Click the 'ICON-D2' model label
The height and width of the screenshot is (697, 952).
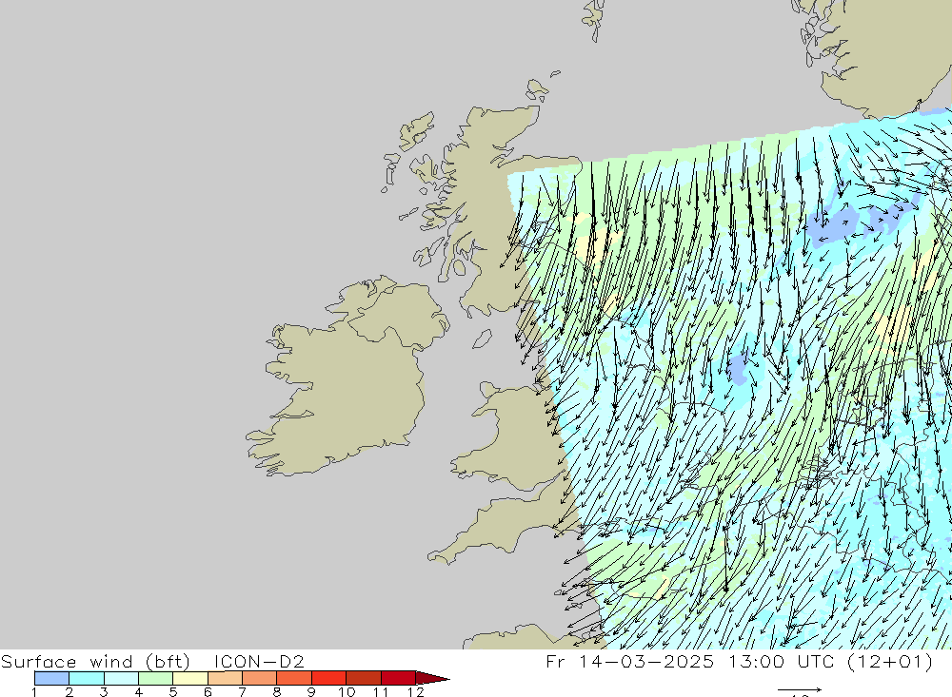point(259,661)
